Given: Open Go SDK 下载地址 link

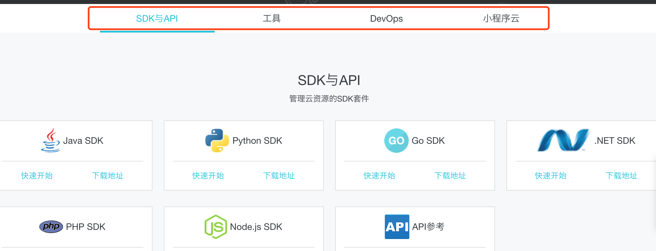Looking at the screenshot, I should pyautogui.click(x=450, y=176).
